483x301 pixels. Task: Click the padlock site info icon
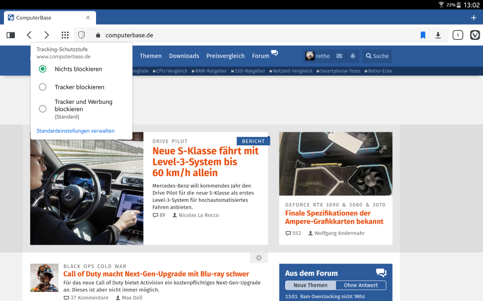coord(98,35)
